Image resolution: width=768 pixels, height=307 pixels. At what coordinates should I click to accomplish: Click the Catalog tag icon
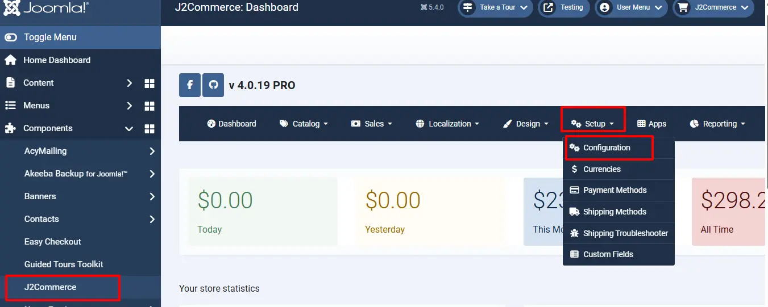284,124
